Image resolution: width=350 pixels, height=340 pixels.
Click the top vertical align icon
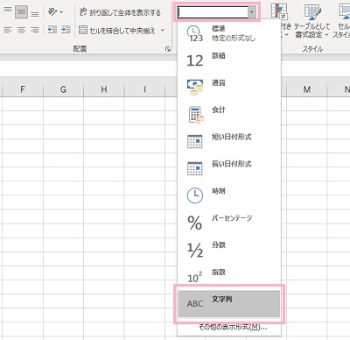point(8,11)
